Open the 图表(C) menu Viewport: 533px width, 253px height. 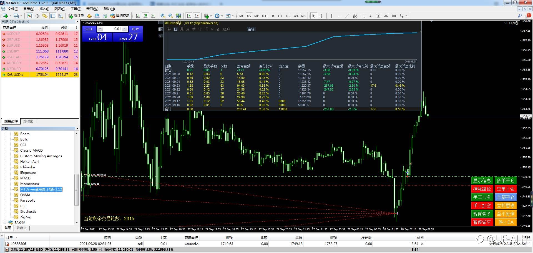coord(60,9)
